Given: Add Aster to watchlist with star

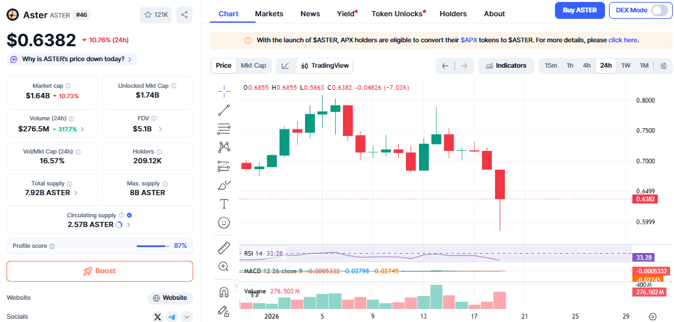Looking at the screenshot, I should (x=155, y=15).
